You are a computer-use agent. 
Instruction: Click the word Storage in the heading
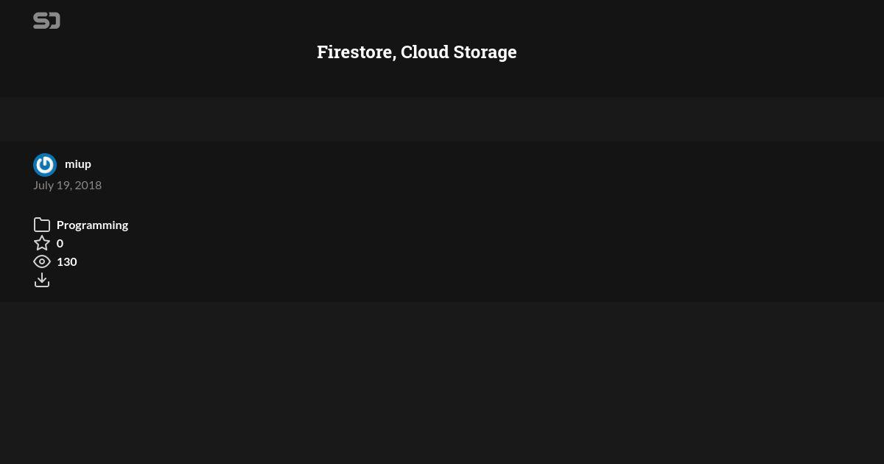coord(485,52)
